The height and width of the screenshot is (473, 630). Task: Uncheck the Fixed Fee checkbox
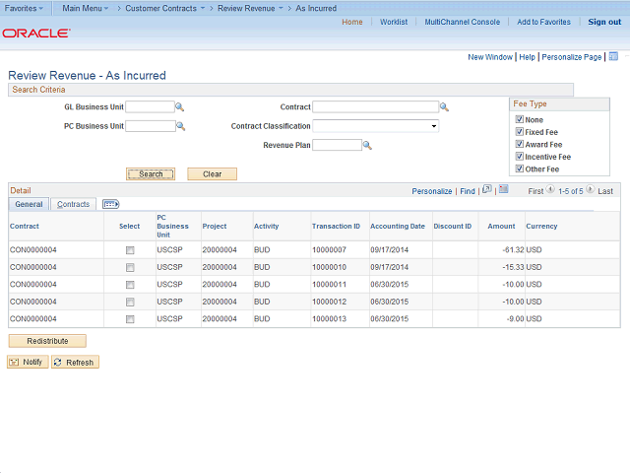[520, 132]
